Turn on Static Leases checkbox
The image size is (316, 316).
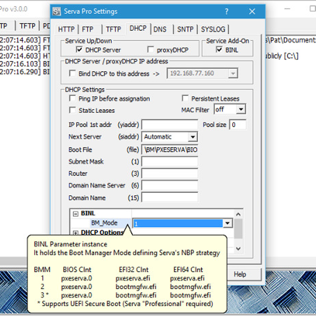point(72,110)
